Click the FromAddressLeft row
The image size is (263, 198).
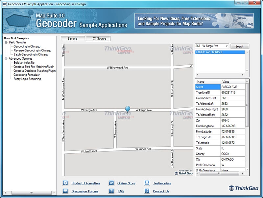(x=220, y=98)
